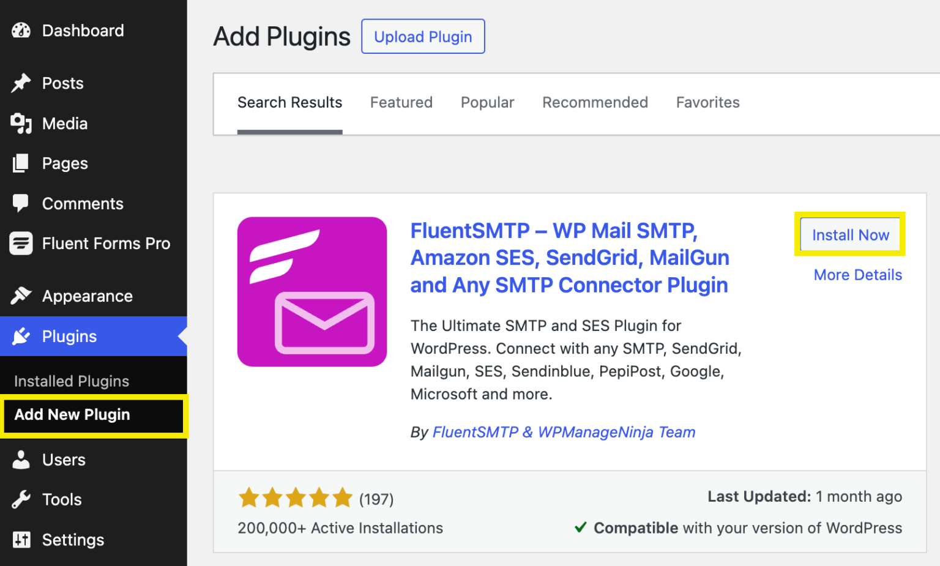
Task: Open Settings via the sliders icon
Action: pyautogui.click(x=21, y=540)
